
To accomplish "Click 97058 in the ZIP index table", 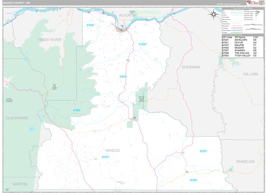I will pos(225,53).
